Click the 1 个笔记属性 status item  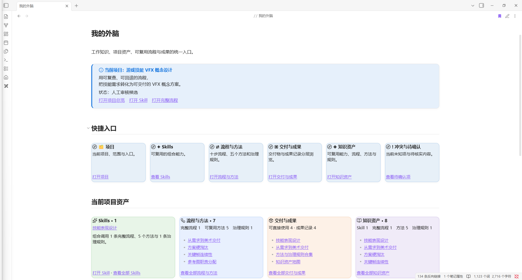pos(453,276)
